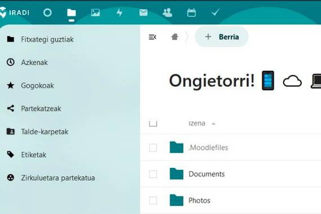The width and height of the screenshot is (321, 214).
Task: Open Documents folder name
Action: [207, 174]
